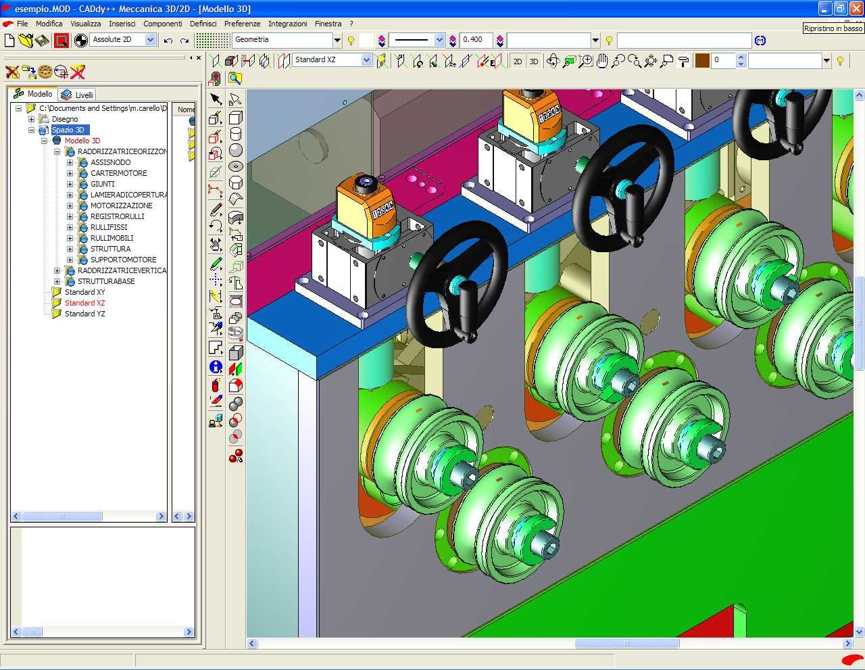Open the Assolute 2D dropdown
The height and width of the screenshot is (670, 865).
point(150,40)
